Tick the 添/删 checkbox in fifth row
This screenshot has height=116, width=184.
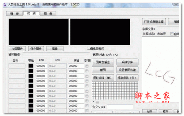coord(87,86)
